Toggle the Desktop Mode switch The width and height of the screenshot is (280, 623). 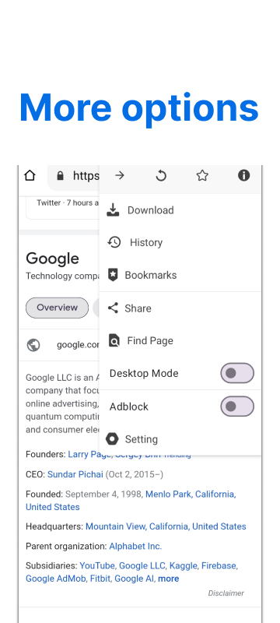[x=237, y=373]
